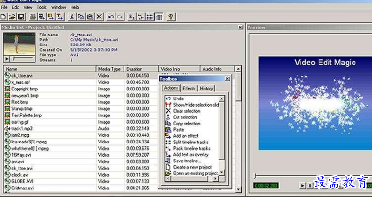This screenshot has width=372, height=197.
Task: Click the Audio Info column header
Action: [x=217, y=69]
